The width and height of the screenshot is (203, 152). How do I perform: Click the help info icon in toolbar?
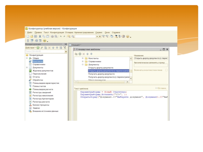[x=128, y=36]
